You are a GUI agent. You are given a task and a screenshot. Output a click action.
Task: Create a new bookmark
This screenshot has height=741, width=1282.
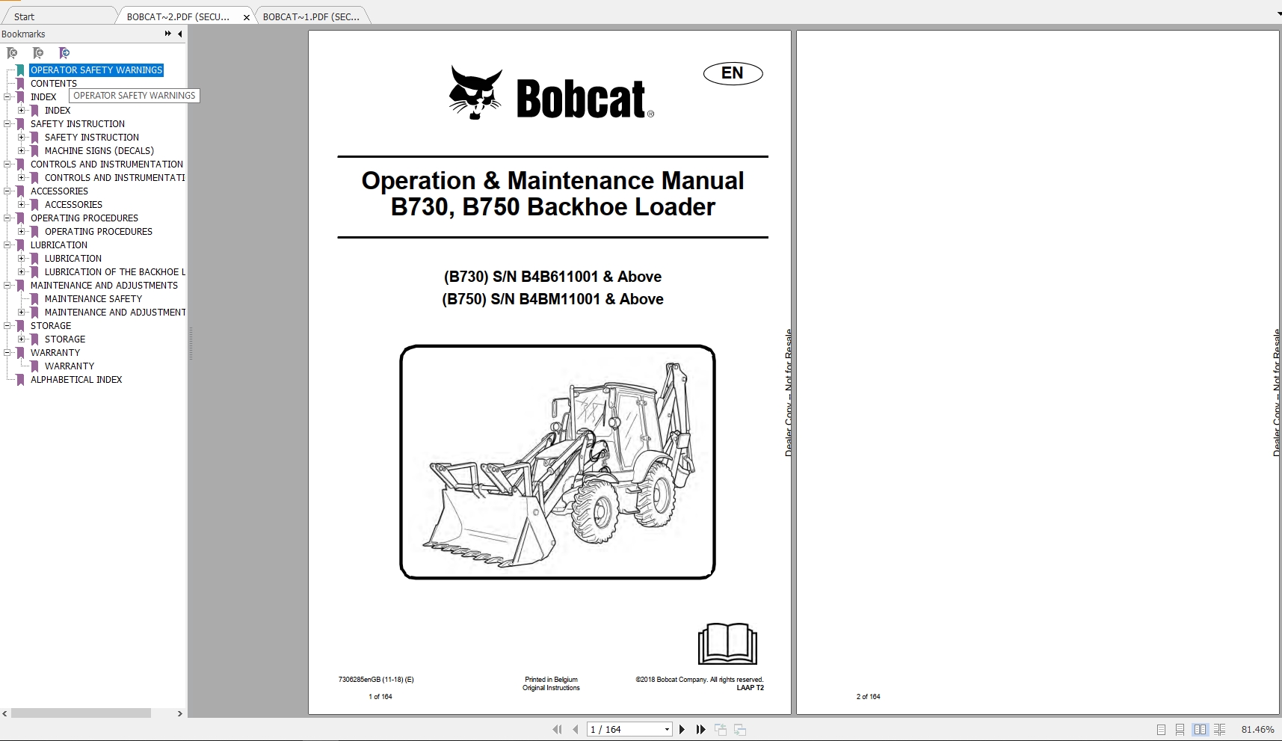tap(38, 53)
